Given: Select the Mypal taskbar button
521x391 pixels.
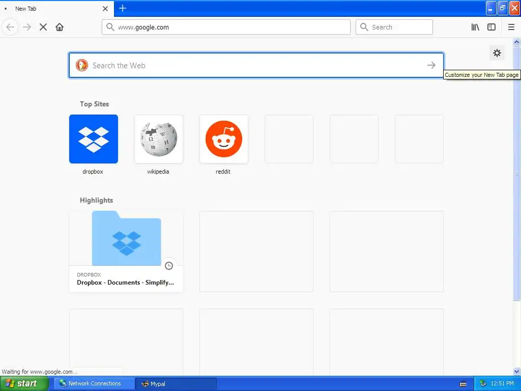Looking at the screenshot, I should coord(176,383).
